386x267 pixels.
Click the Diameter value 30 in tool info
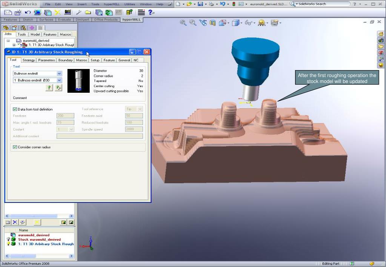point(141,71)
